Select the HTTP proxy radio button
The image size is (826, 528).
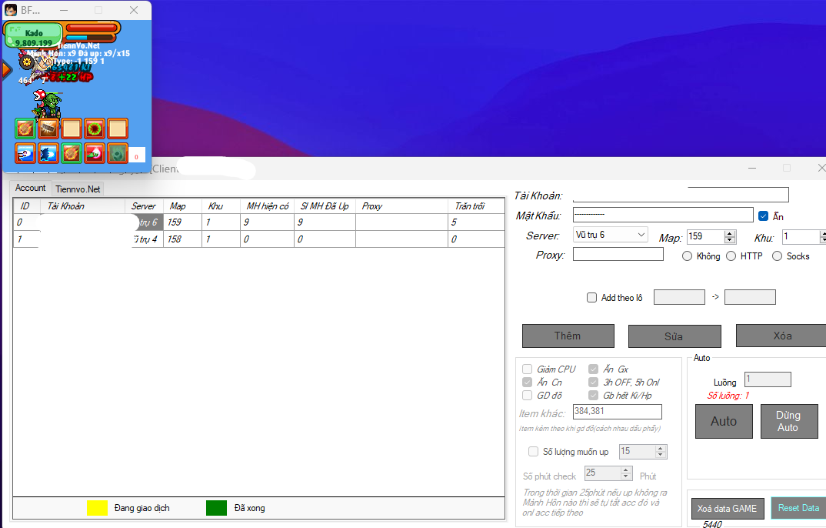point(731,256)
